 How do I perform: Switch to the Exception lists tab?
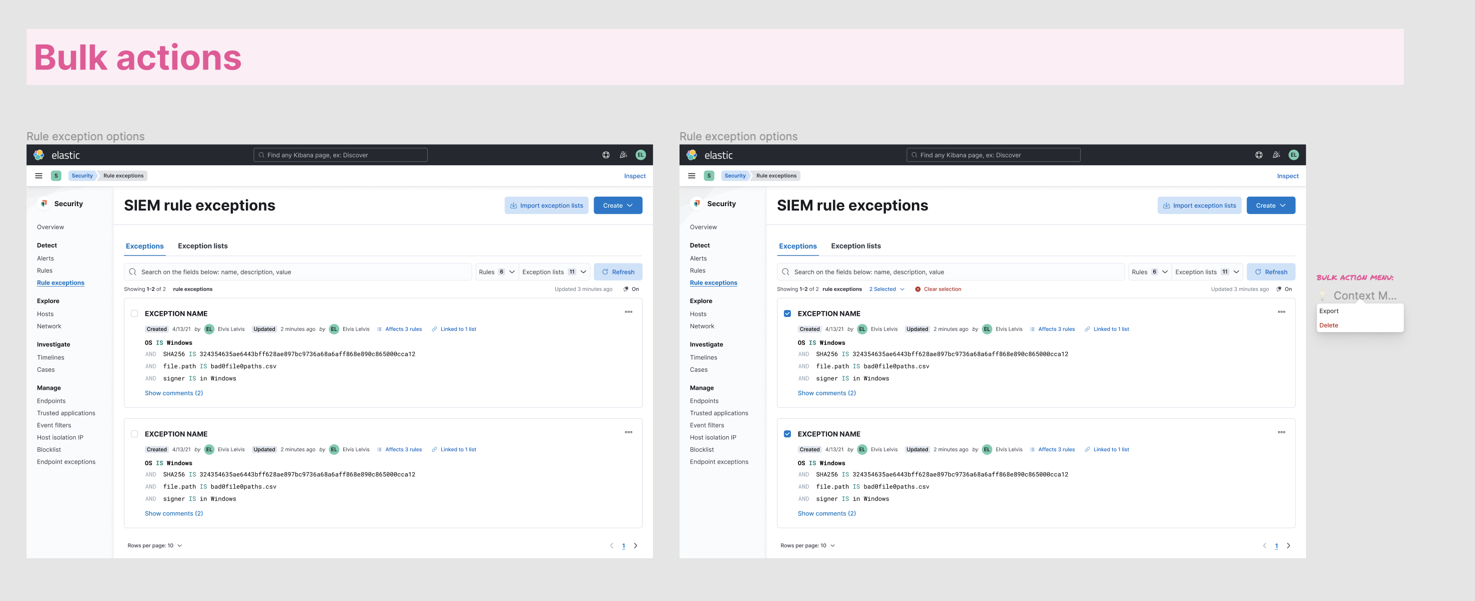[x=202, y=246]
